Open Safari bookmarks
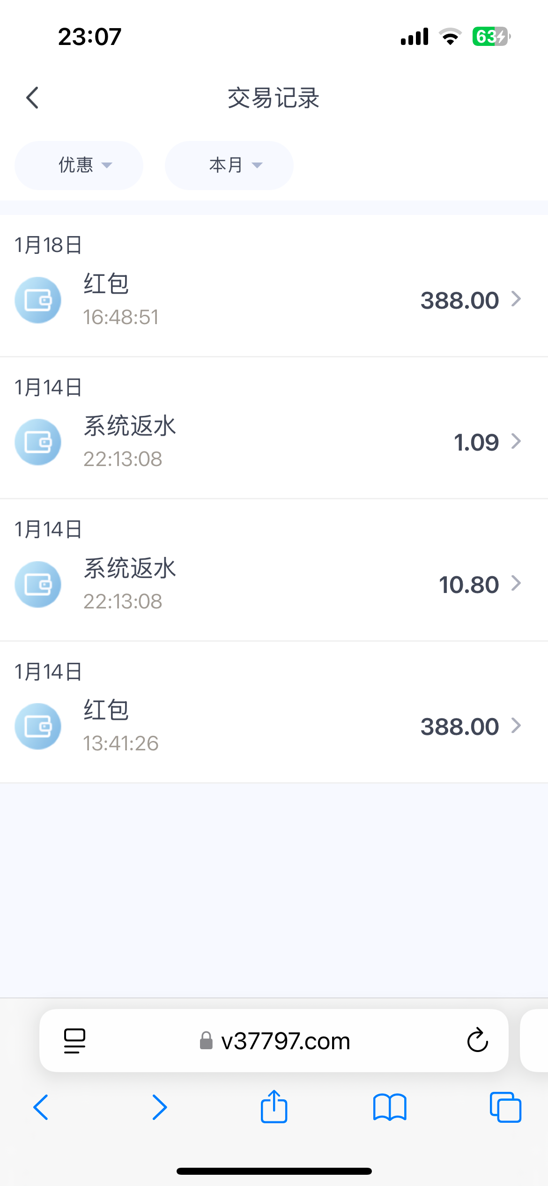Screen dimensions: 548x1186 (390, 1107)
